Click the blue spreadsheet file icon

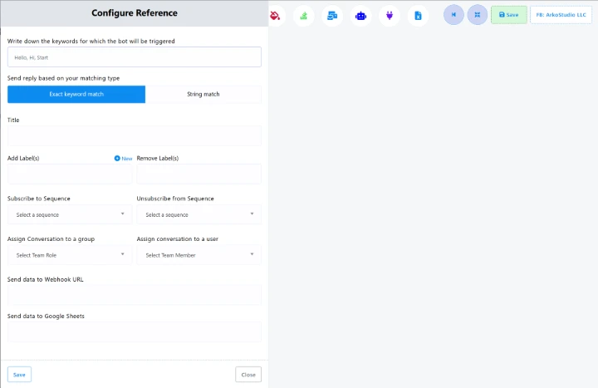(418, 15)
